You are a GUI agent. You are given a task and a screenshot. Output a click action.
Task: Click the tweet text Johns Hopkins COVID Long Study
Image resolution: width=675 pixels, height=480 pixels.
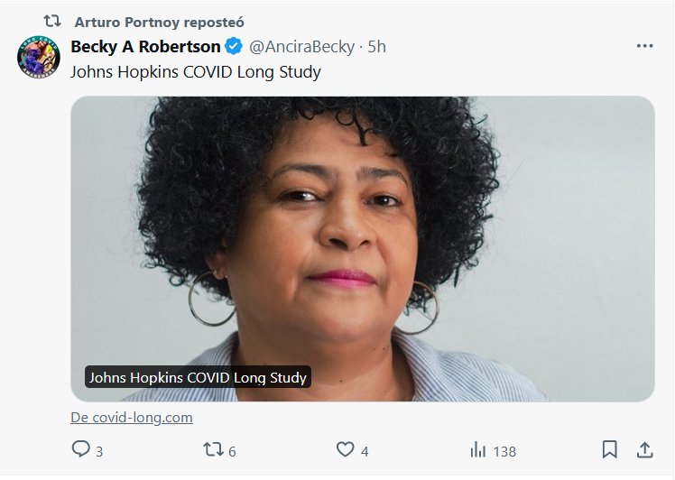[x=196, y=71]
